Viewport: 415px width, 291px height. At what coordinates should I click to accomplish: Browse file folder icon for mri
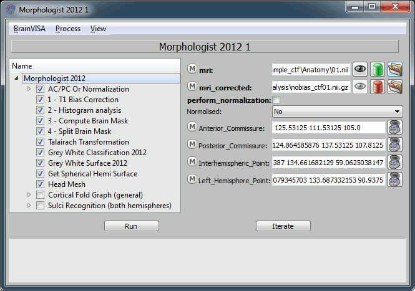[x=395, y=69]
